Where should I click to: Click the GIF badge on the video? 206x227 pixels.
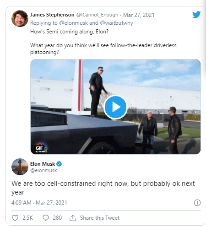(39, 148)
